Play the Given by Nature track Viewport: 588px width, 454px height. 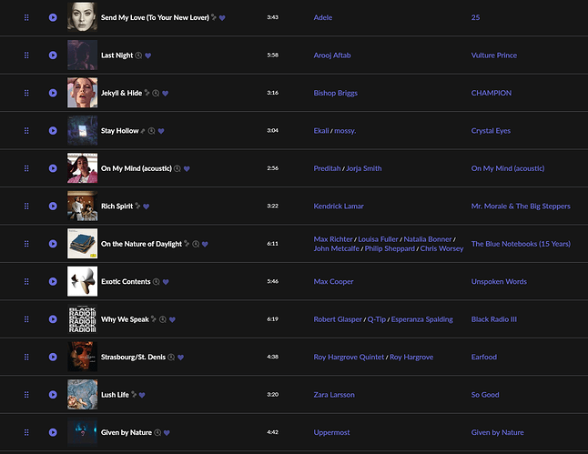coord(53,432)
